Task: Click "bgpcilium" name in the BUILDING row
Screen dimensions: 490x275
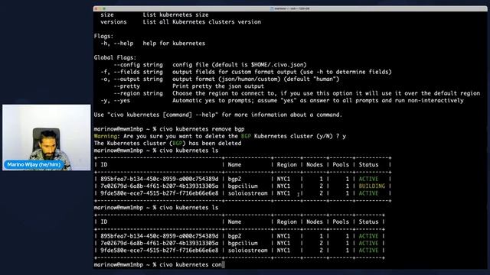Action: click(x=243, y=186)
